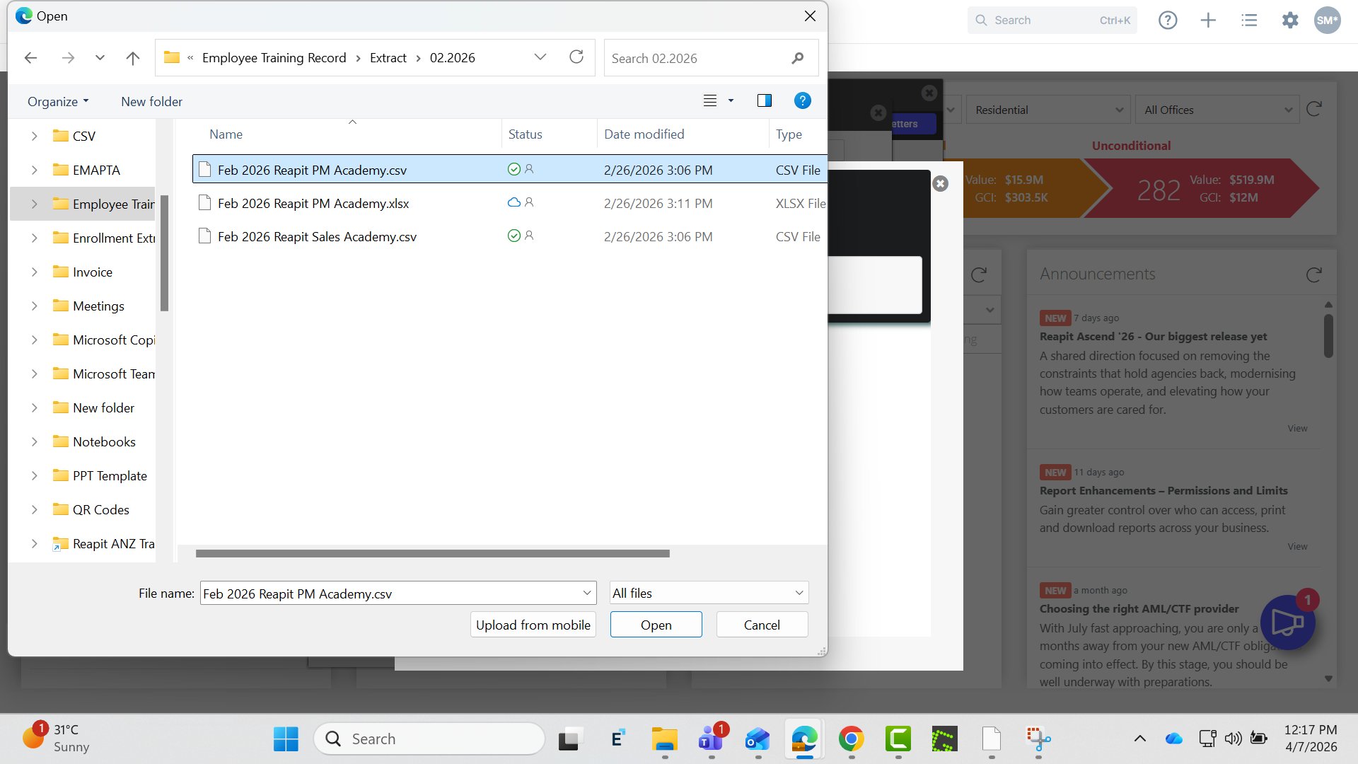Open the Snipping Tool taskbar icon
The image size is (1358, 764).
(1038, 739)
